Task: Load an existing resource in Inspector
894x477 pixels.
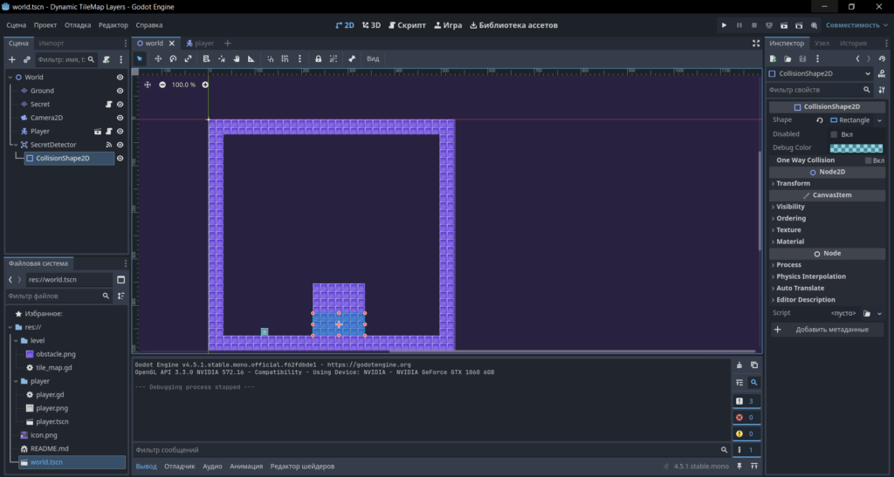Action: (x=787, y=58)
